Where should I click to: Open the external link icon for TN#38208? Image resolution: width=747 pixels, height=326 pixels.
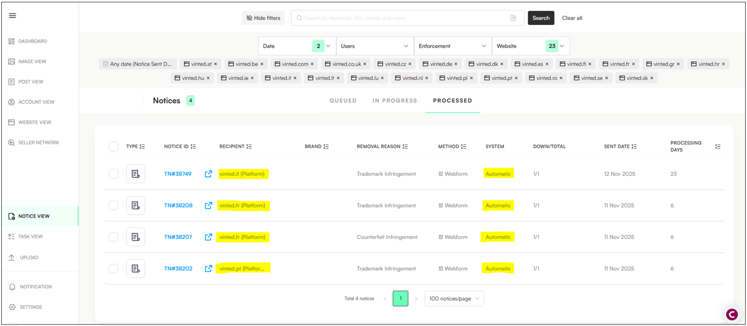pos(208,205)
